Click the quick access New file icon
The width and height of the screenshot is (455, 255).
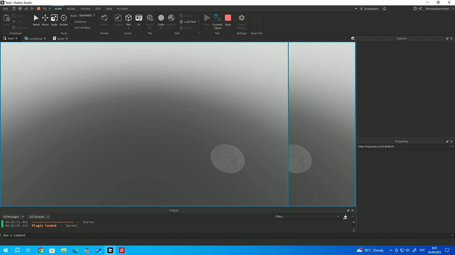point(14,9)
